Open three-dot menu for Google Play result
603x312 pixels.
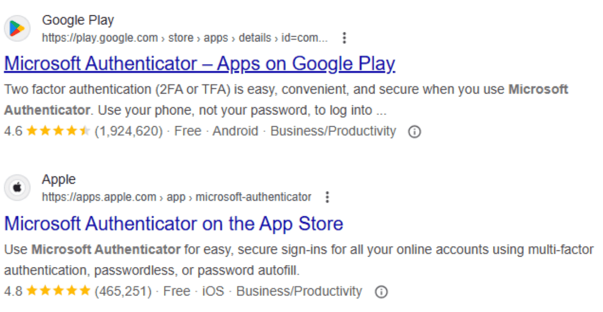(x=344, y=38)
